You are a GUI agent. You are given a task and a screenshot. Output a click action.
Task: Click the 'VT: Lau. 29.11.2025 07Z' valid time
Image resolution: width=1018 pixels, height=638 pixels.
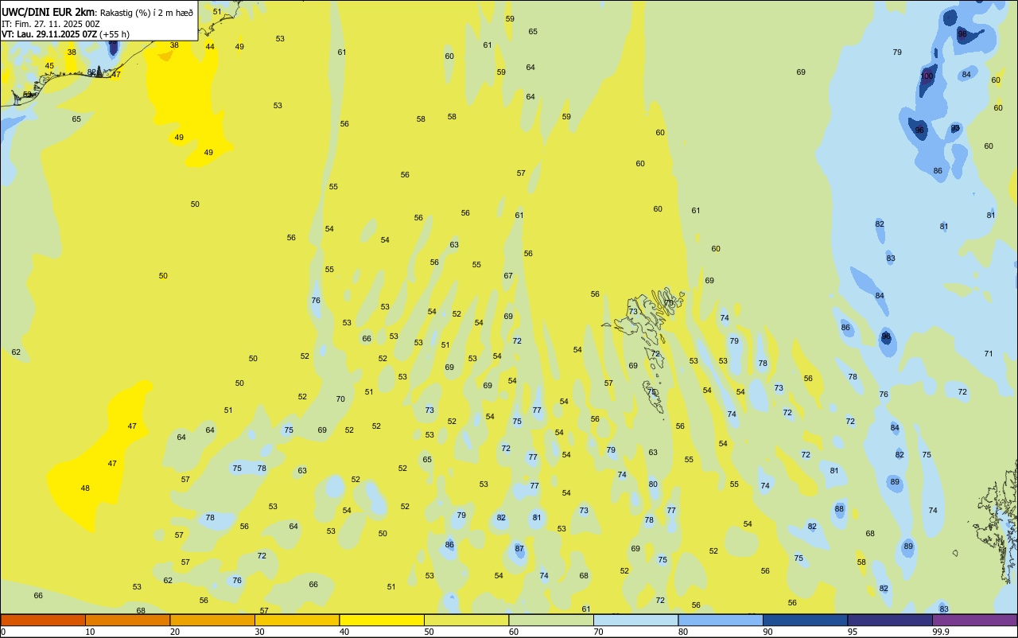(x=49, y=34)
